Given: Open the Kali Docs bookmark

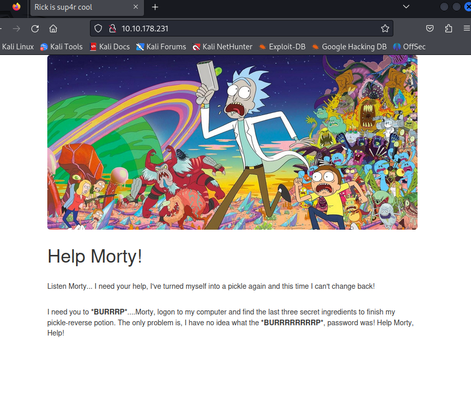Looking at the screenshot, I should click(110, 47).
